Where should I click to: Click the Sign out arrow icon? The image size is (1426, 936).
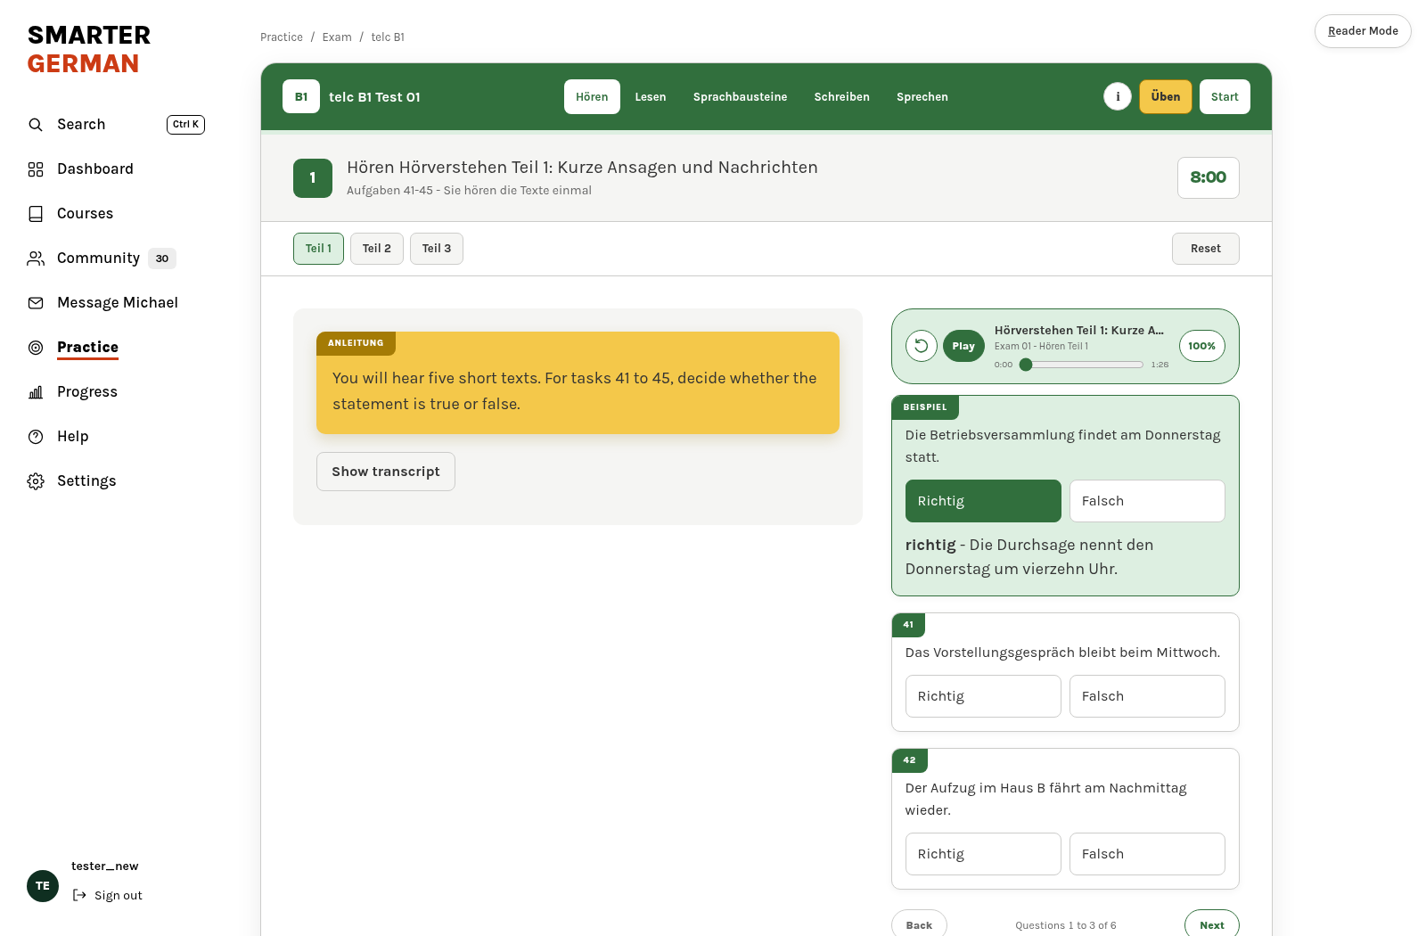point(79,895)
